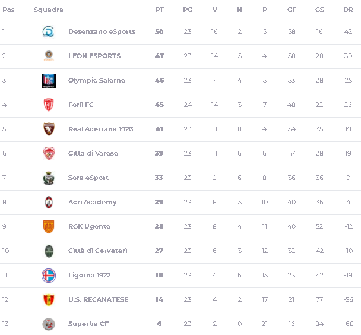The width and height of the screenshot is (361, 335).
Task: Select the Sora eSport team logo
Action: click(x=49, y=178)
